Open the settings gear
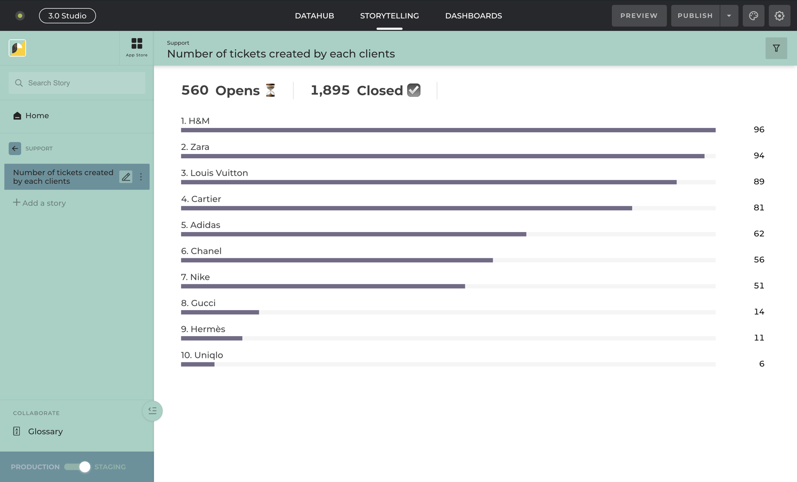Image resolution: width=797 pixels, height=482 pixels. click(x=779, y=16)
